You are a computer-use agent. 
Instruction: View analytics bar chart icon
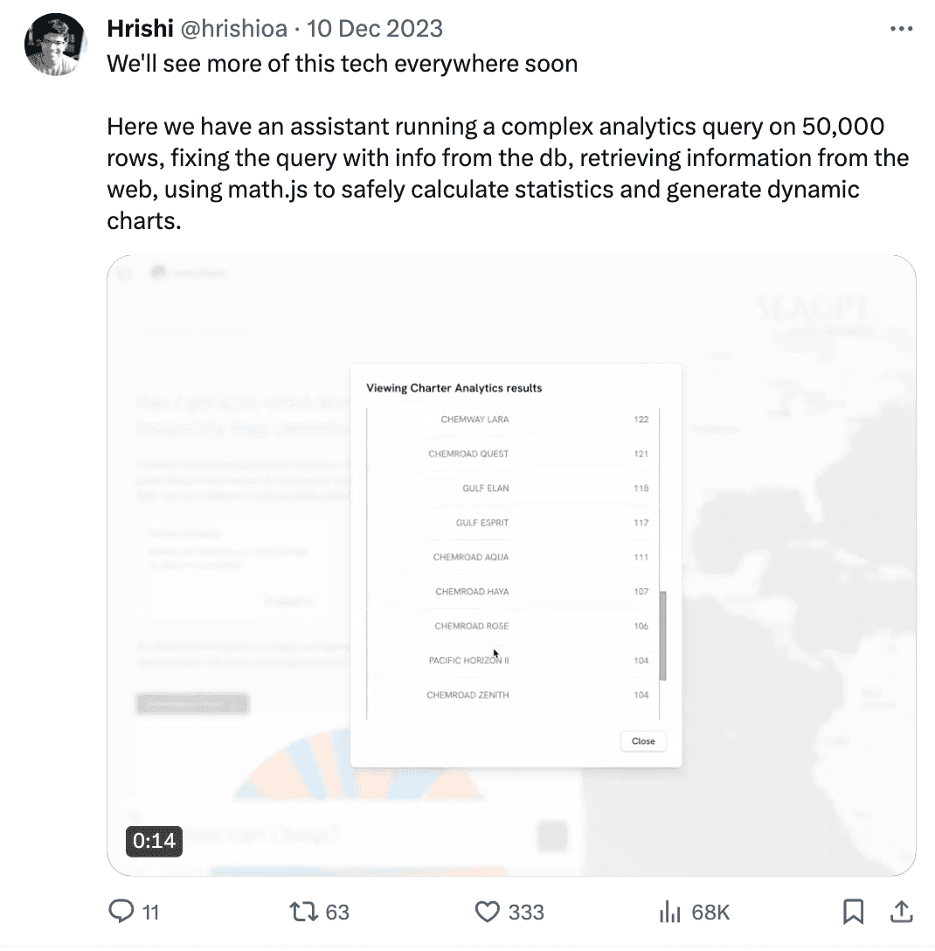670,912
